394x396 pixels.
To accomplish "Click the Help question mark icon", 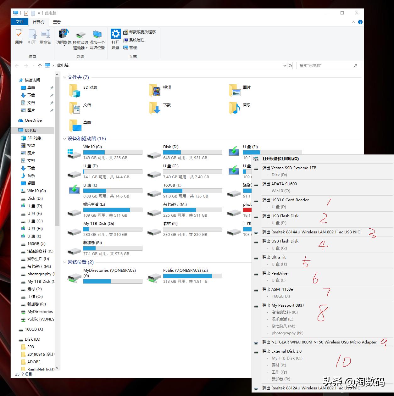I will (x=360, y=22).
